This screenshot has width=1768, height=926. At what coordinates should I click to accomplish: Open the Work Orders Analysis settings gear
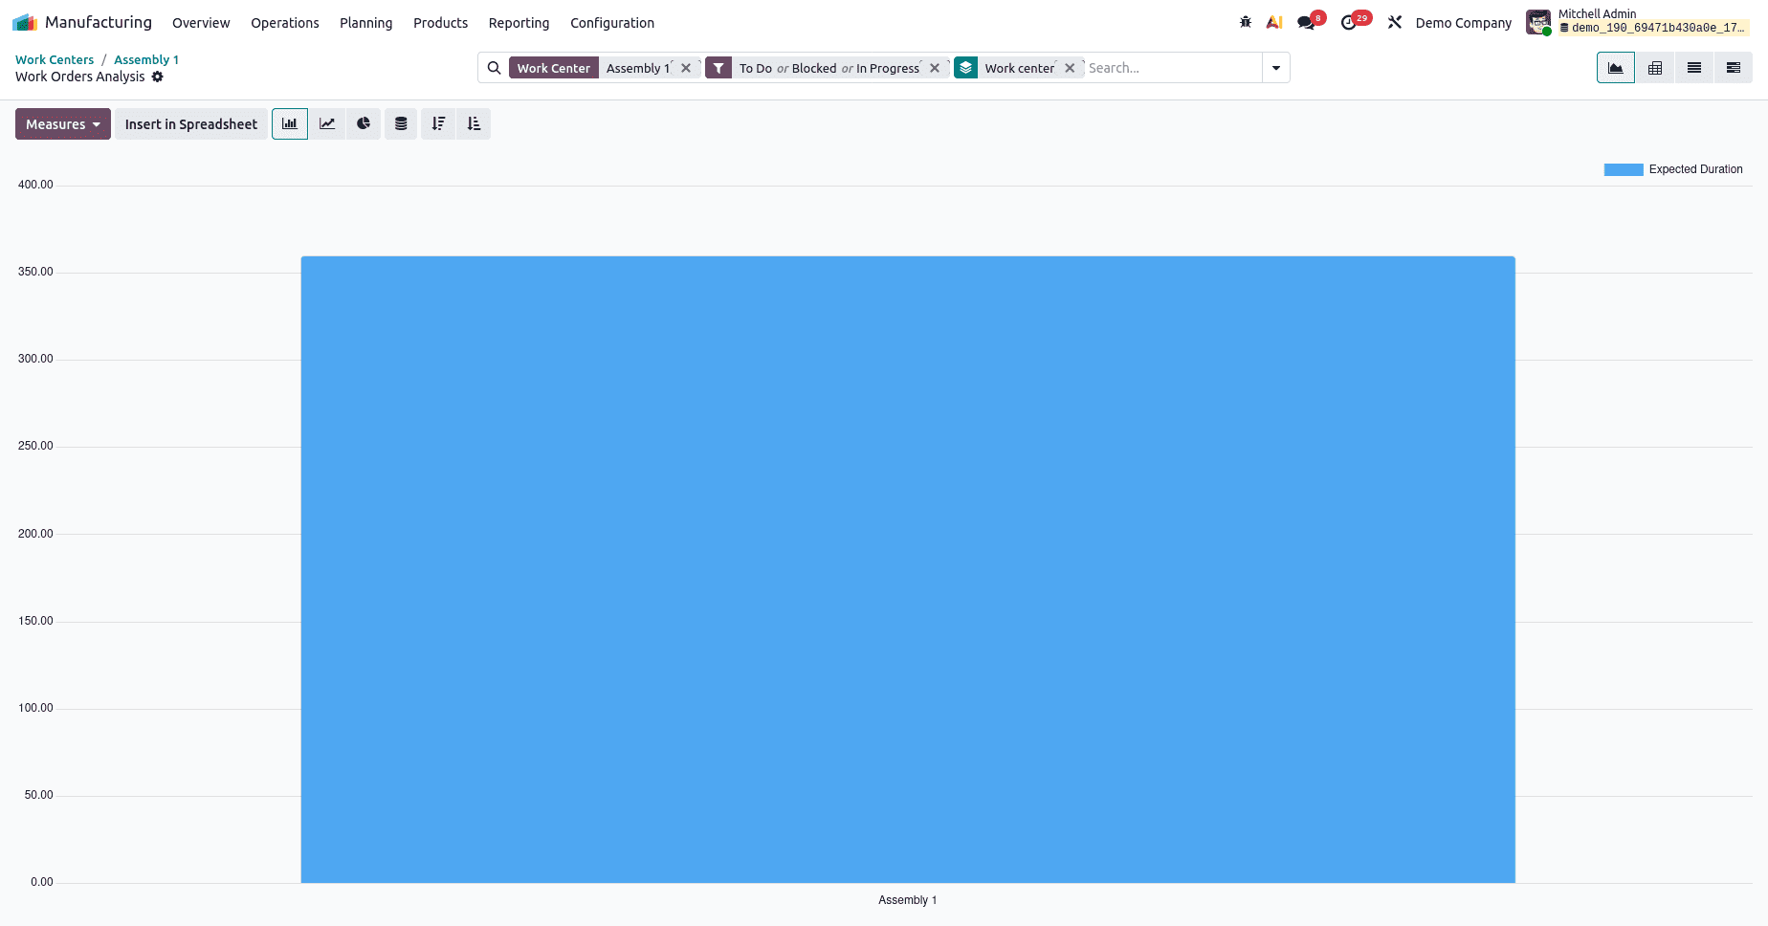click(158, 77)
